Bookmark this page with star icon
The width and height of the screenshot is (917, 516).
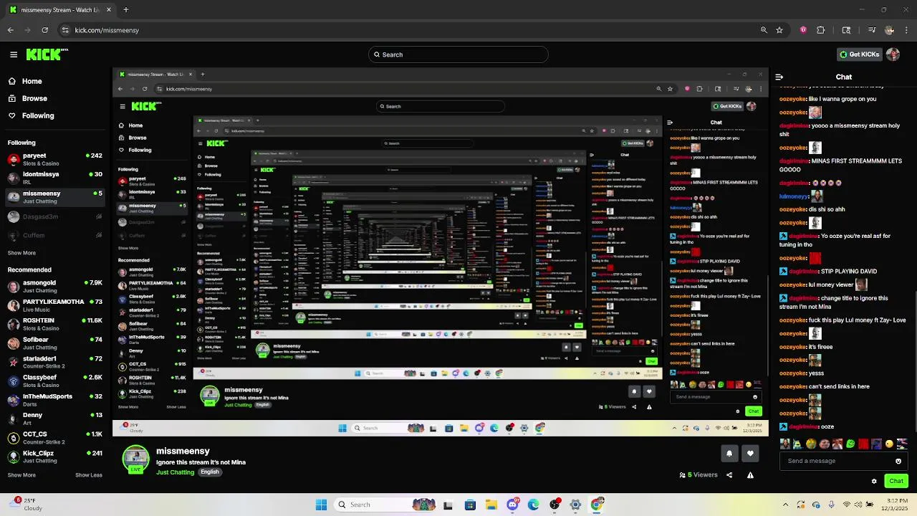click(779, 30)
